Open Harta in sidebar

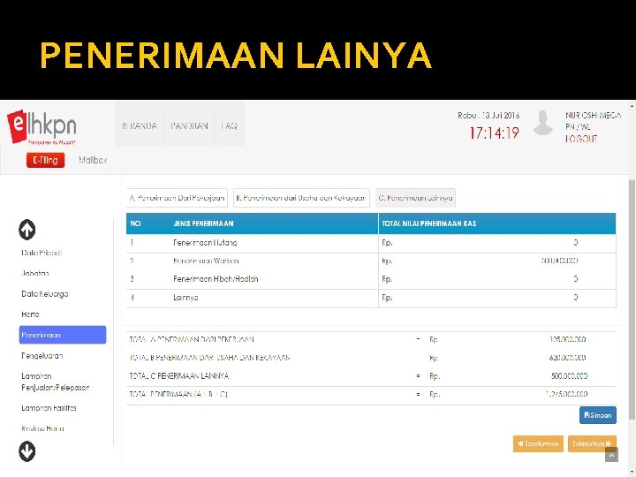(30, 314)
